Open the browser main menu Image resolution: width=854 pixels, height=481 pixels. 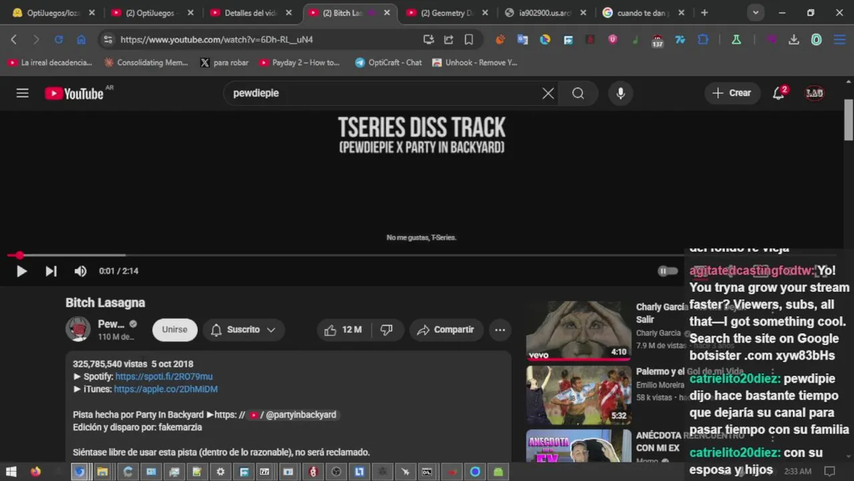[x=839, y=39]
